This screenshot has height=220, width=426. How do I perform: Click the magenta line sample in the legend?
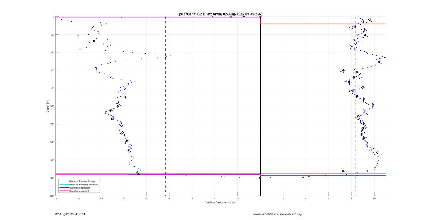point(64,191)
